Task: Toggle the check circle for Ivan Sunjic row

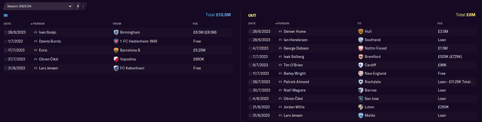Action: [x=6, y=32]
